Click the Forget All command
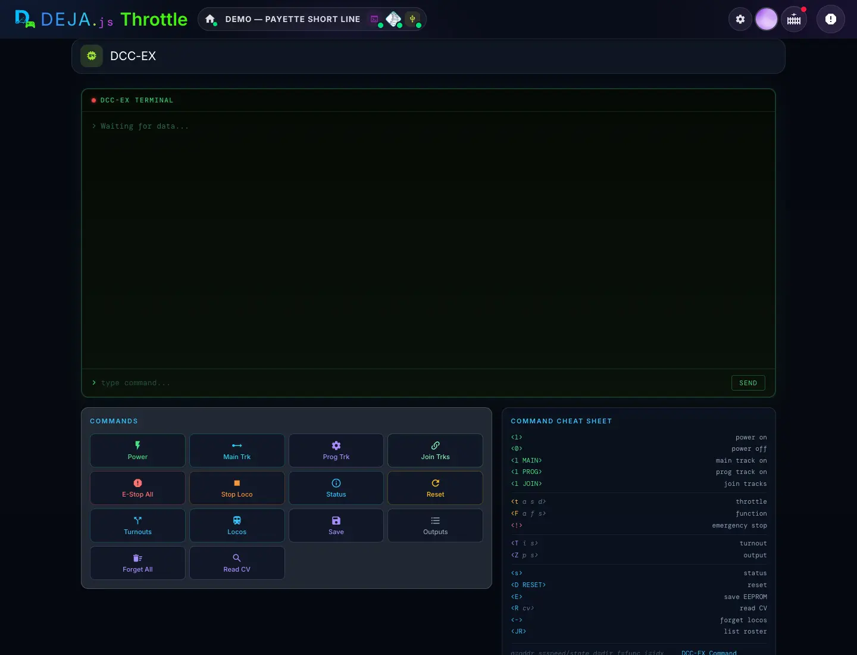This screenshot has width=857, height=655. click(x=137, y=563)
